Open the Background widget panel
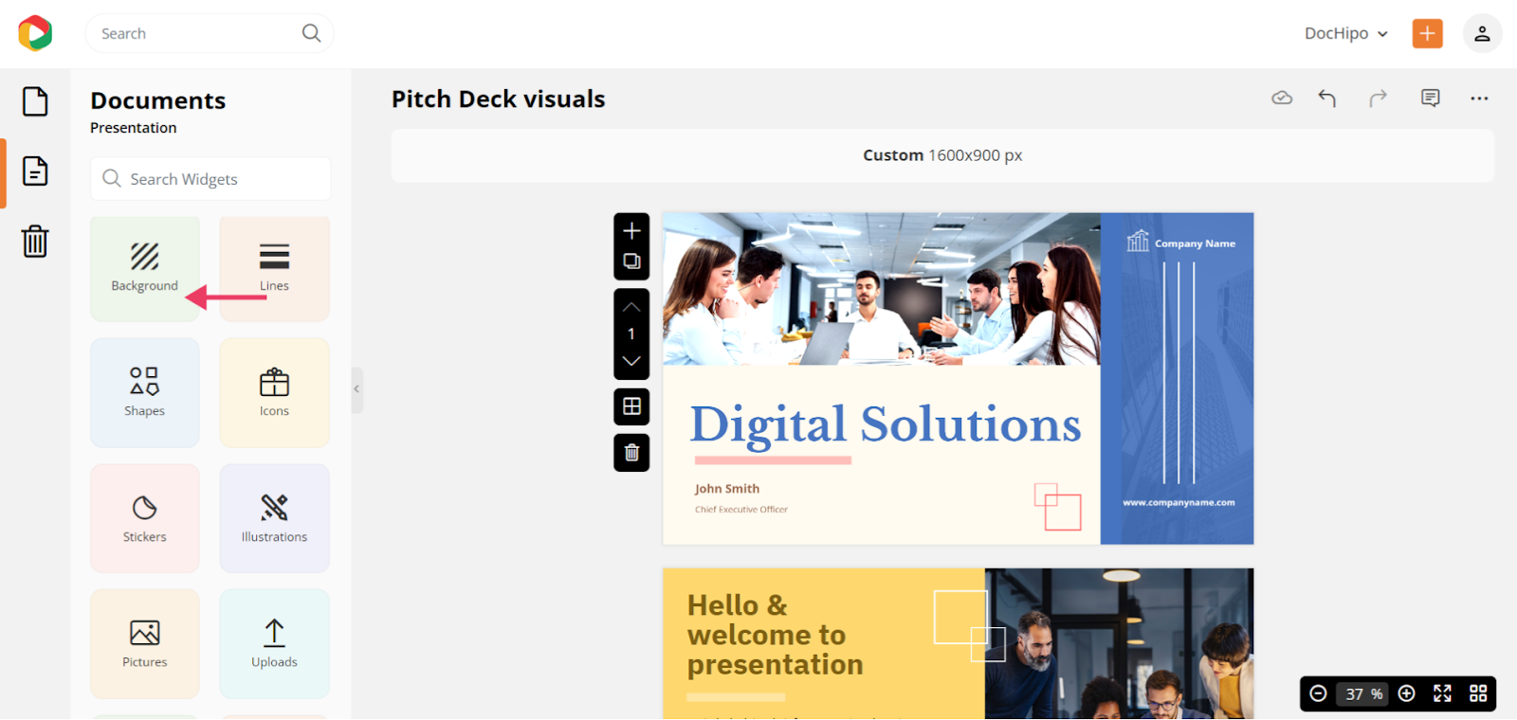Screen dimensions: 1517x720 [x=145, y=268]
